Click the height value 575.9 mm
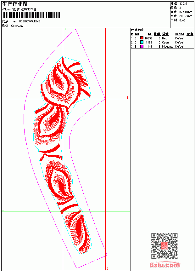This screenshot has height=271, width=195. pyautogui.click(x=186, y=12)
